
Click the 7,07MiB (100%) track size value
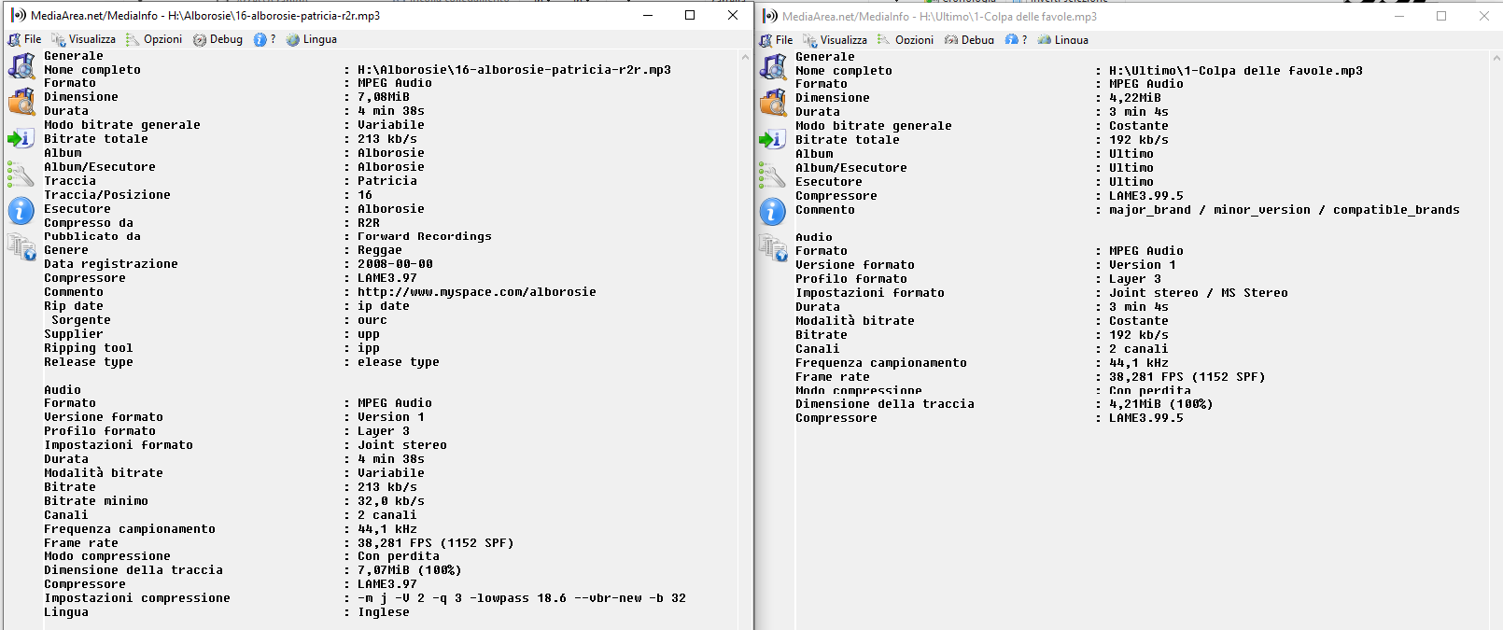(410, 570)
